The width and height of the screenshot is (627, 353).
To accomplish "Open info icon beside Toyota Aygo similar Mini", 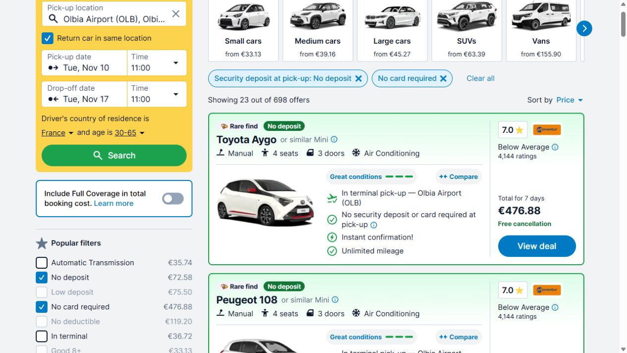I will pos(334,139).
